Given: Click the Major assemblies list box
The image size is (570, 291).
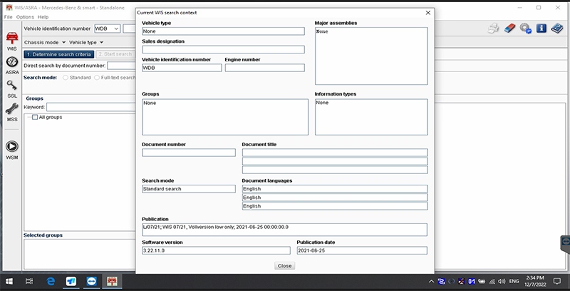Looking at the screenshot, I should [371, 56].
